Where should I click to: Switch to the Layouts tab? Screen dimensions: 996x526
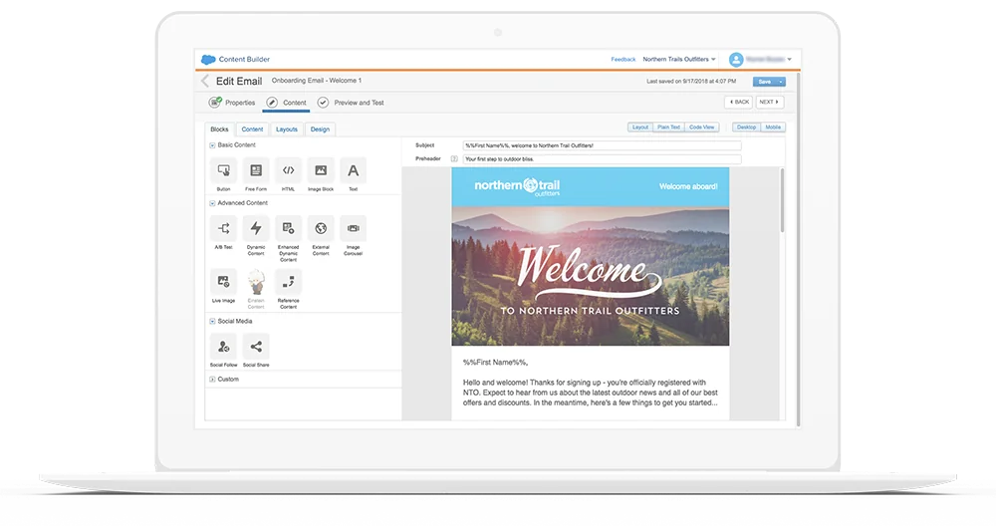pyautogui.click(x=287, y=129)
